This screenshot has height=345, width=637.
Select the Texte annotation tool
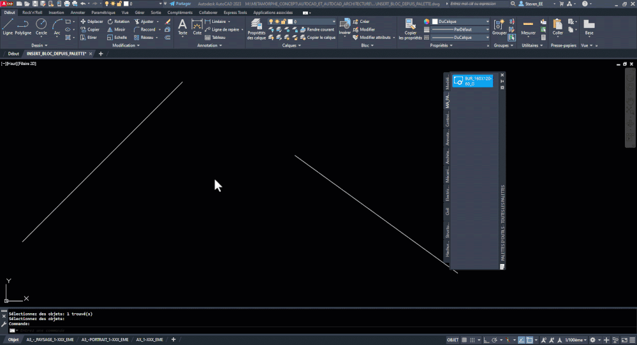tap(182, 27)
